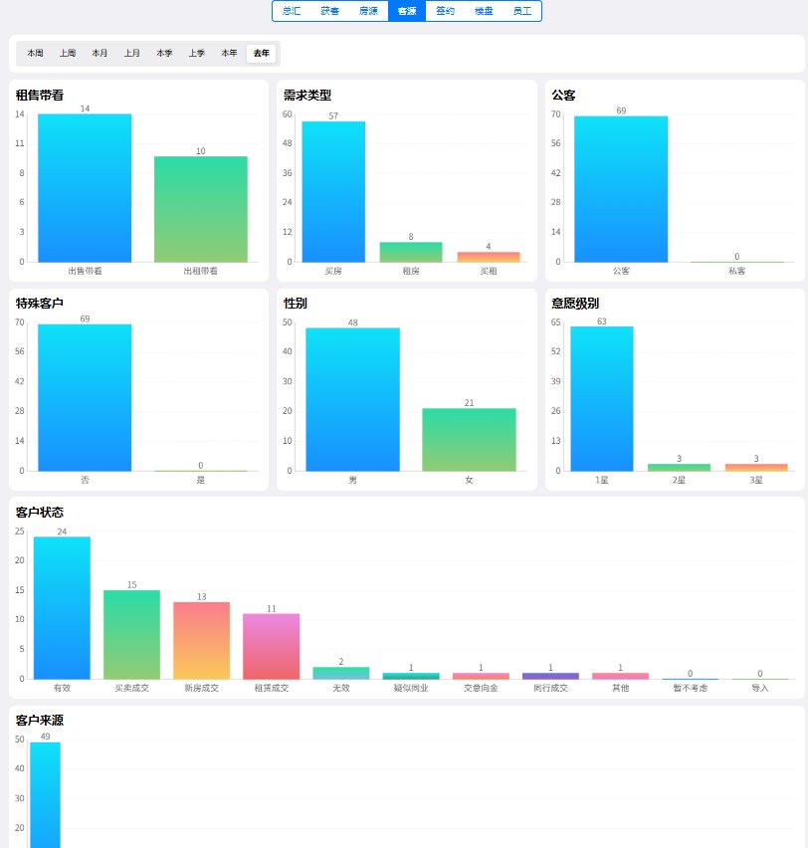Click the 出租带看 axis label
Screen dimensions: 808x848
pyautogui.click(x=201, y=271)
